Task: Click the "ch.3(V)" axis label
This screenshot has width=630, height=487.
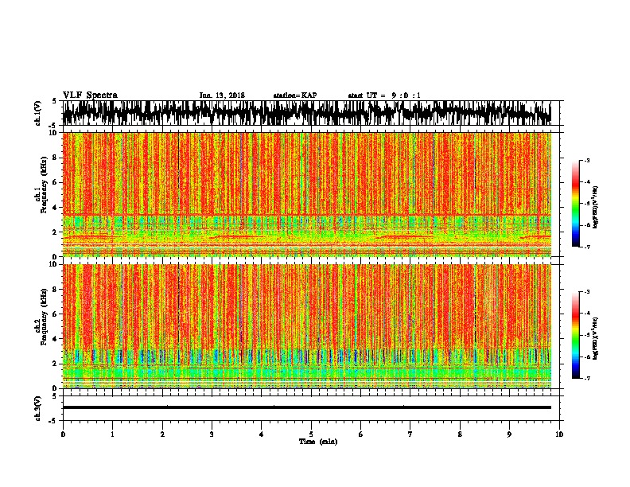Action: pos(38,408)
